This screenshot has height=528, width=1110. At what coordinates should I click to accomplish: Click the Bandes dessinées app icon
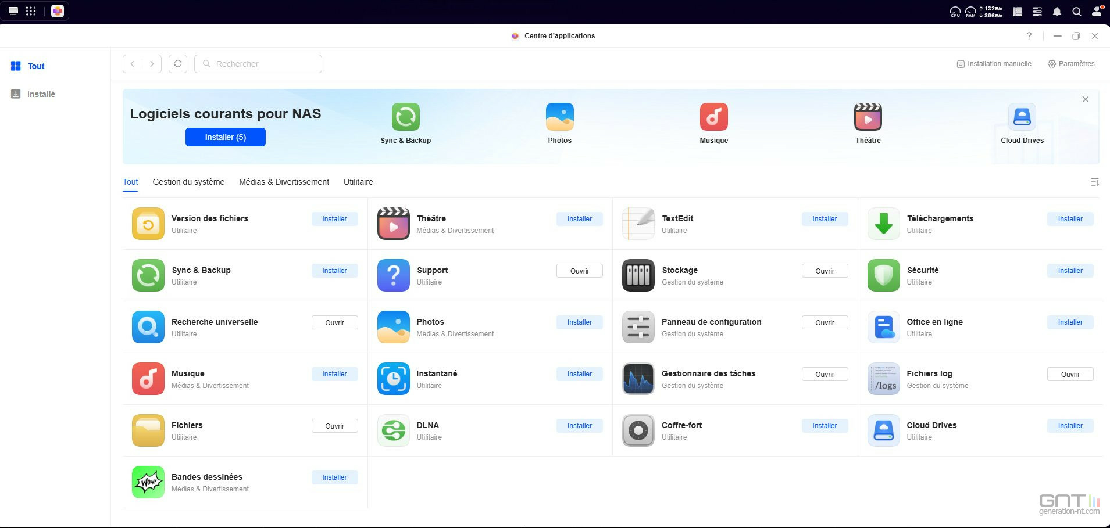[x=148, y=482]
